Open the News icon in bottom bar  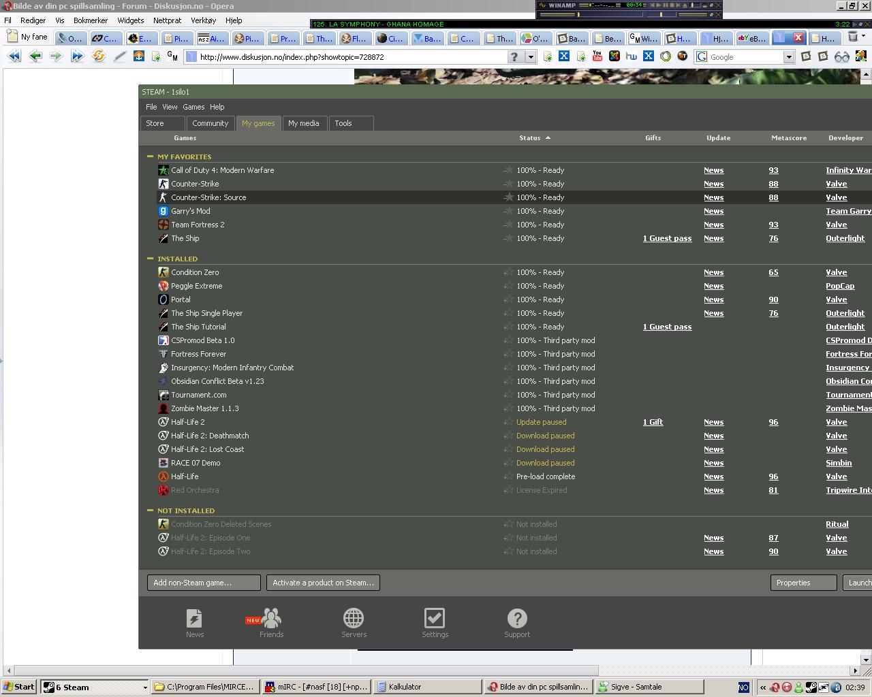pos(194,618)
